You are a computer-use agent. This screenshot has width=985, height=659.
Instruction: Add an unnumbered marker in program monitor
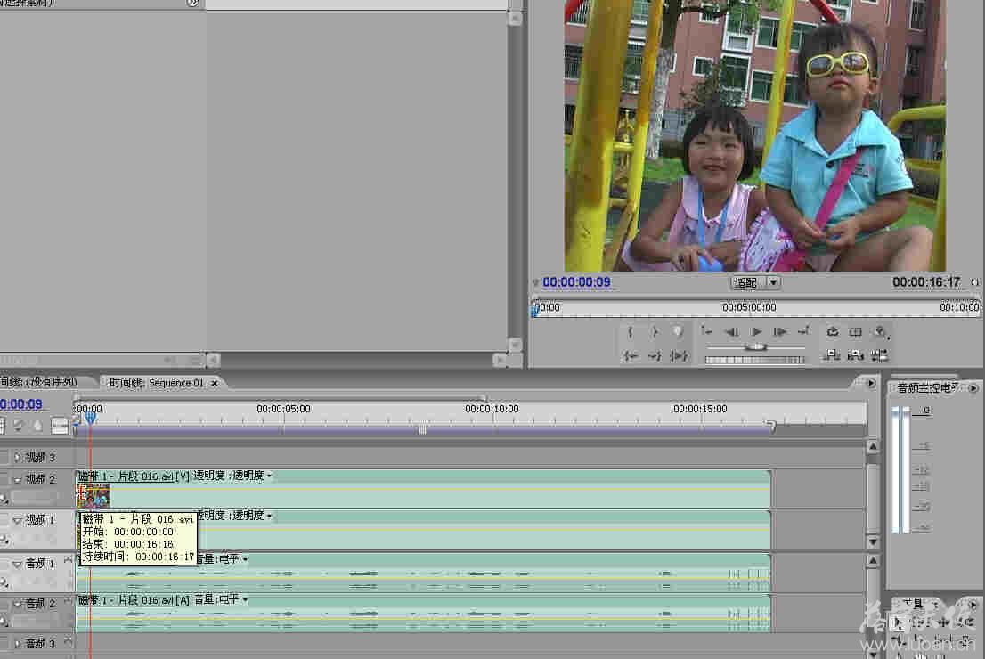pos(678,331)
